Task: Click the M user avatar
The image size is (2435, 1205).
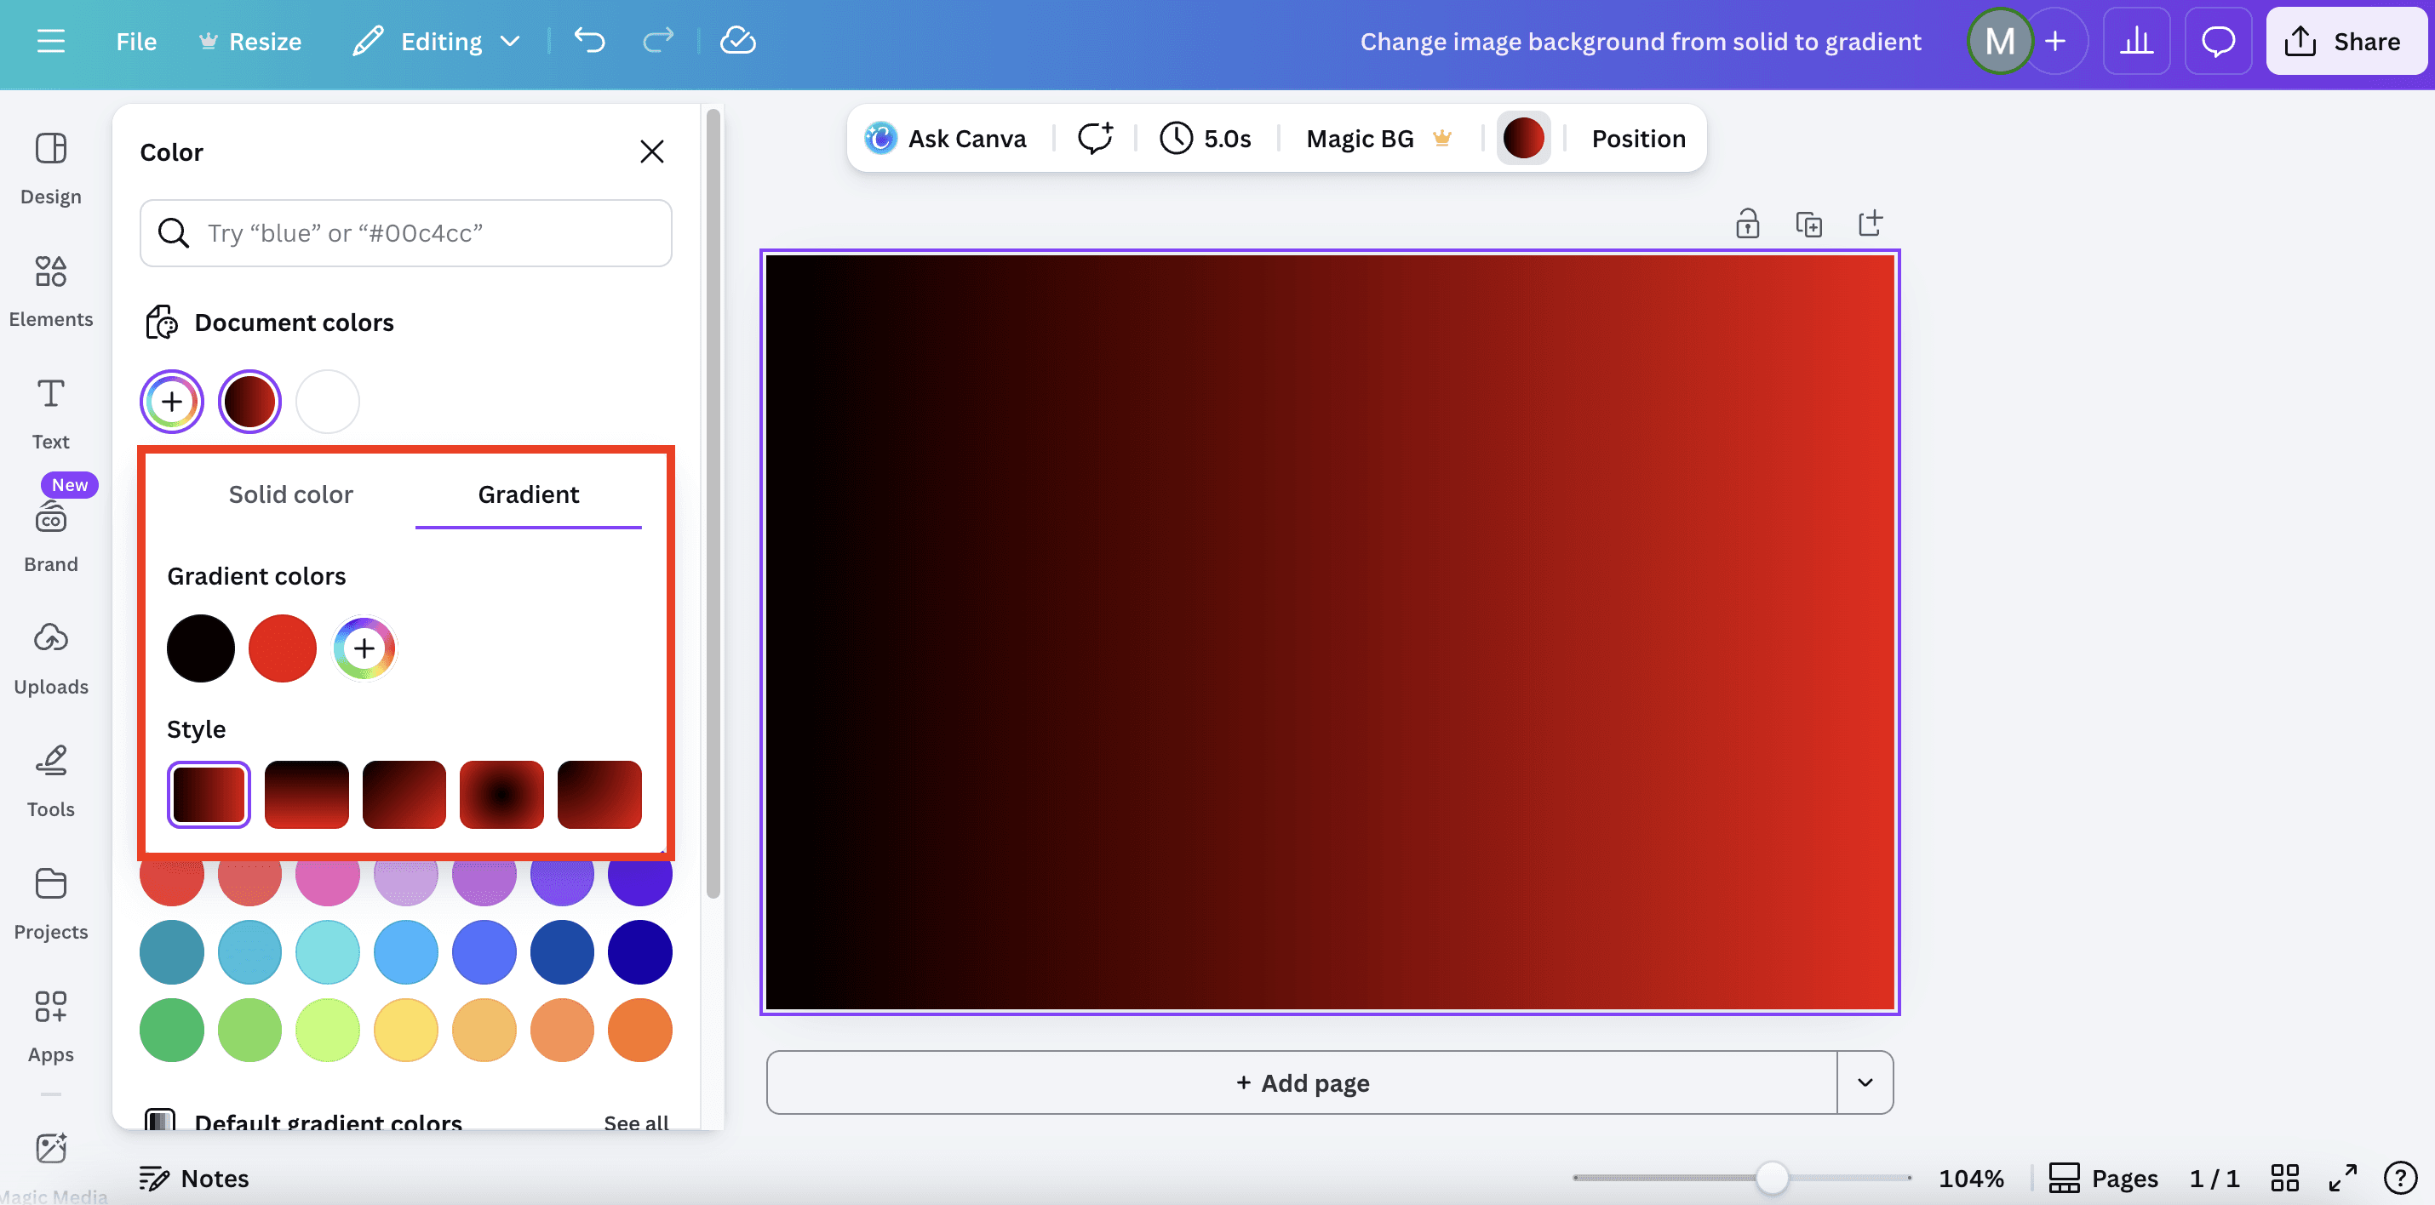Action: click(1999, 41)
